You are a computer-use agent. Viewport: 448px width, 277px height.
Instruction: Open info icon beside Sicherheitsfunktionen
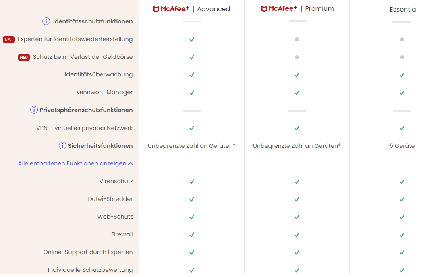pos(62,146)
